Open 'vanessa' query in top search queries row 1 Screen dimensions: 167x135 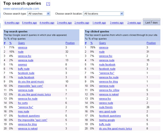click(23, 47)
